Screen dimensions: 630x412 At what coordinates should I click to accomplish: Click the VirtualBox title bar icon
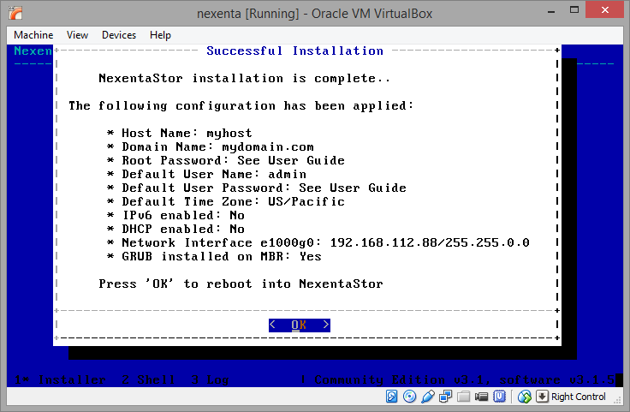[x=15, y=13]
